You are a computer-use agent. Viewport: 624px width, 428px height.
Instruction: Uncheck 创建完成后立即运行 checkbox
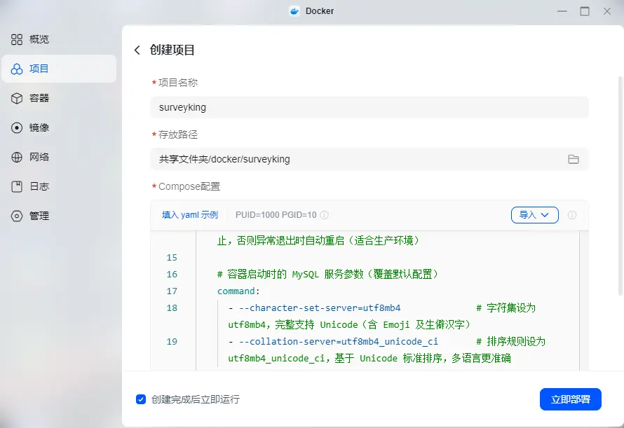(141, 399)
